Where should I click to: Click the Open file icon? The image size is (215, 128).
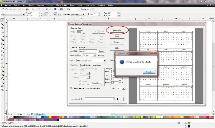tap(7, 9)
